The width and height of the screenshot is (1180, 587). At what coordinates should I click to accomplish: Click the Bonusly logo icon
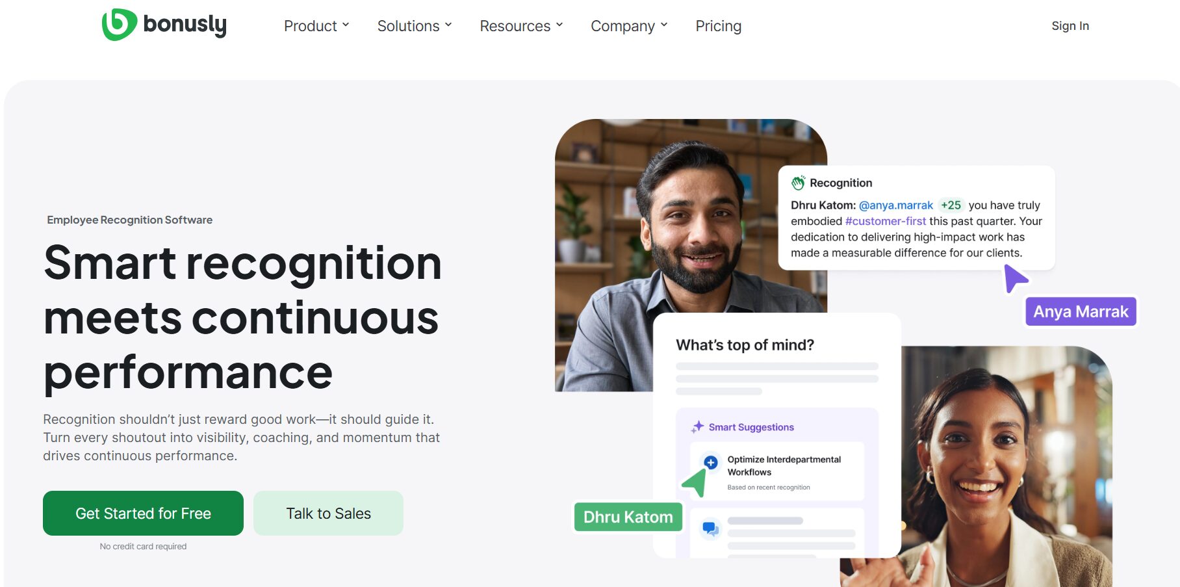(x=119, y=25)
